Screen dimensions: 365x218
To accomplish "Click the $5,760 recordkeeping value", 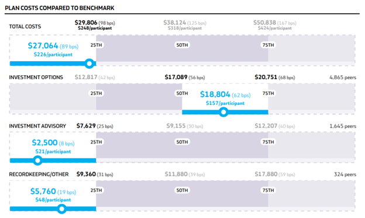I will (x=43, y=191).
